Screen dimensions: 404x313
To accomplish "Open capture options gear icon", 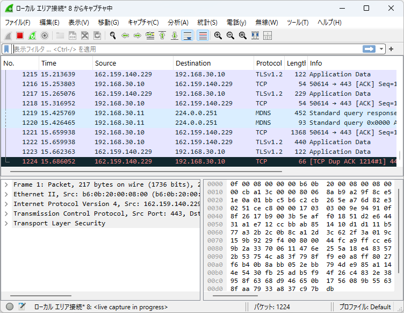I will point(45,35).
